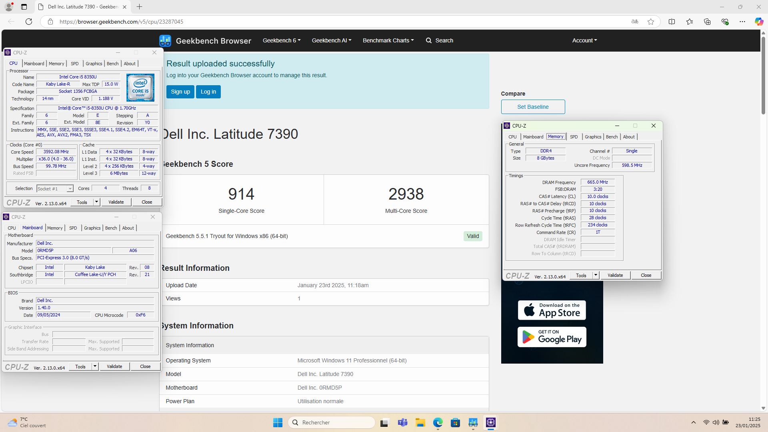This screenshot has width=768, height=432.
Task: Add page to favorites with star icon
Action: point(651,22)
